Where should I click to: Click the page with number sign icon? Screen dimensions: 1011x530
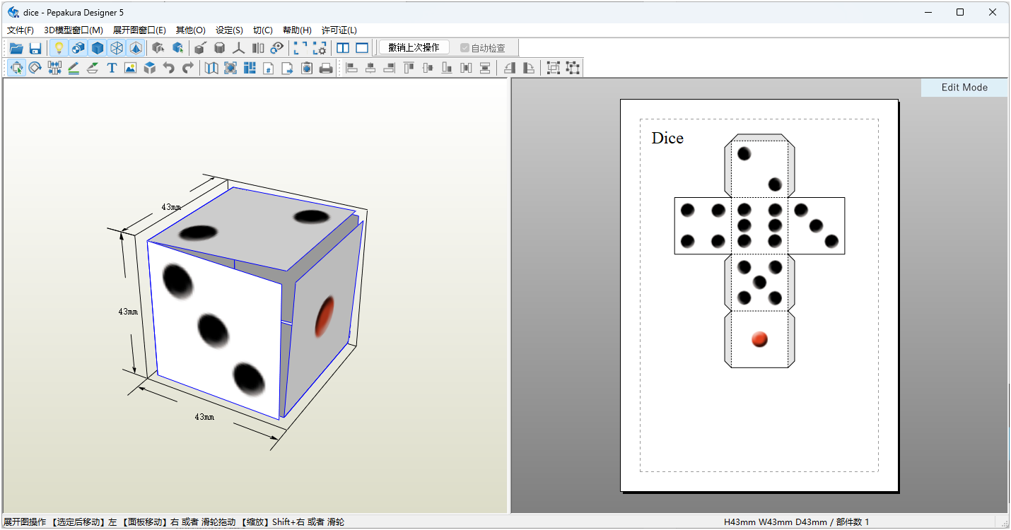point(269,68)
